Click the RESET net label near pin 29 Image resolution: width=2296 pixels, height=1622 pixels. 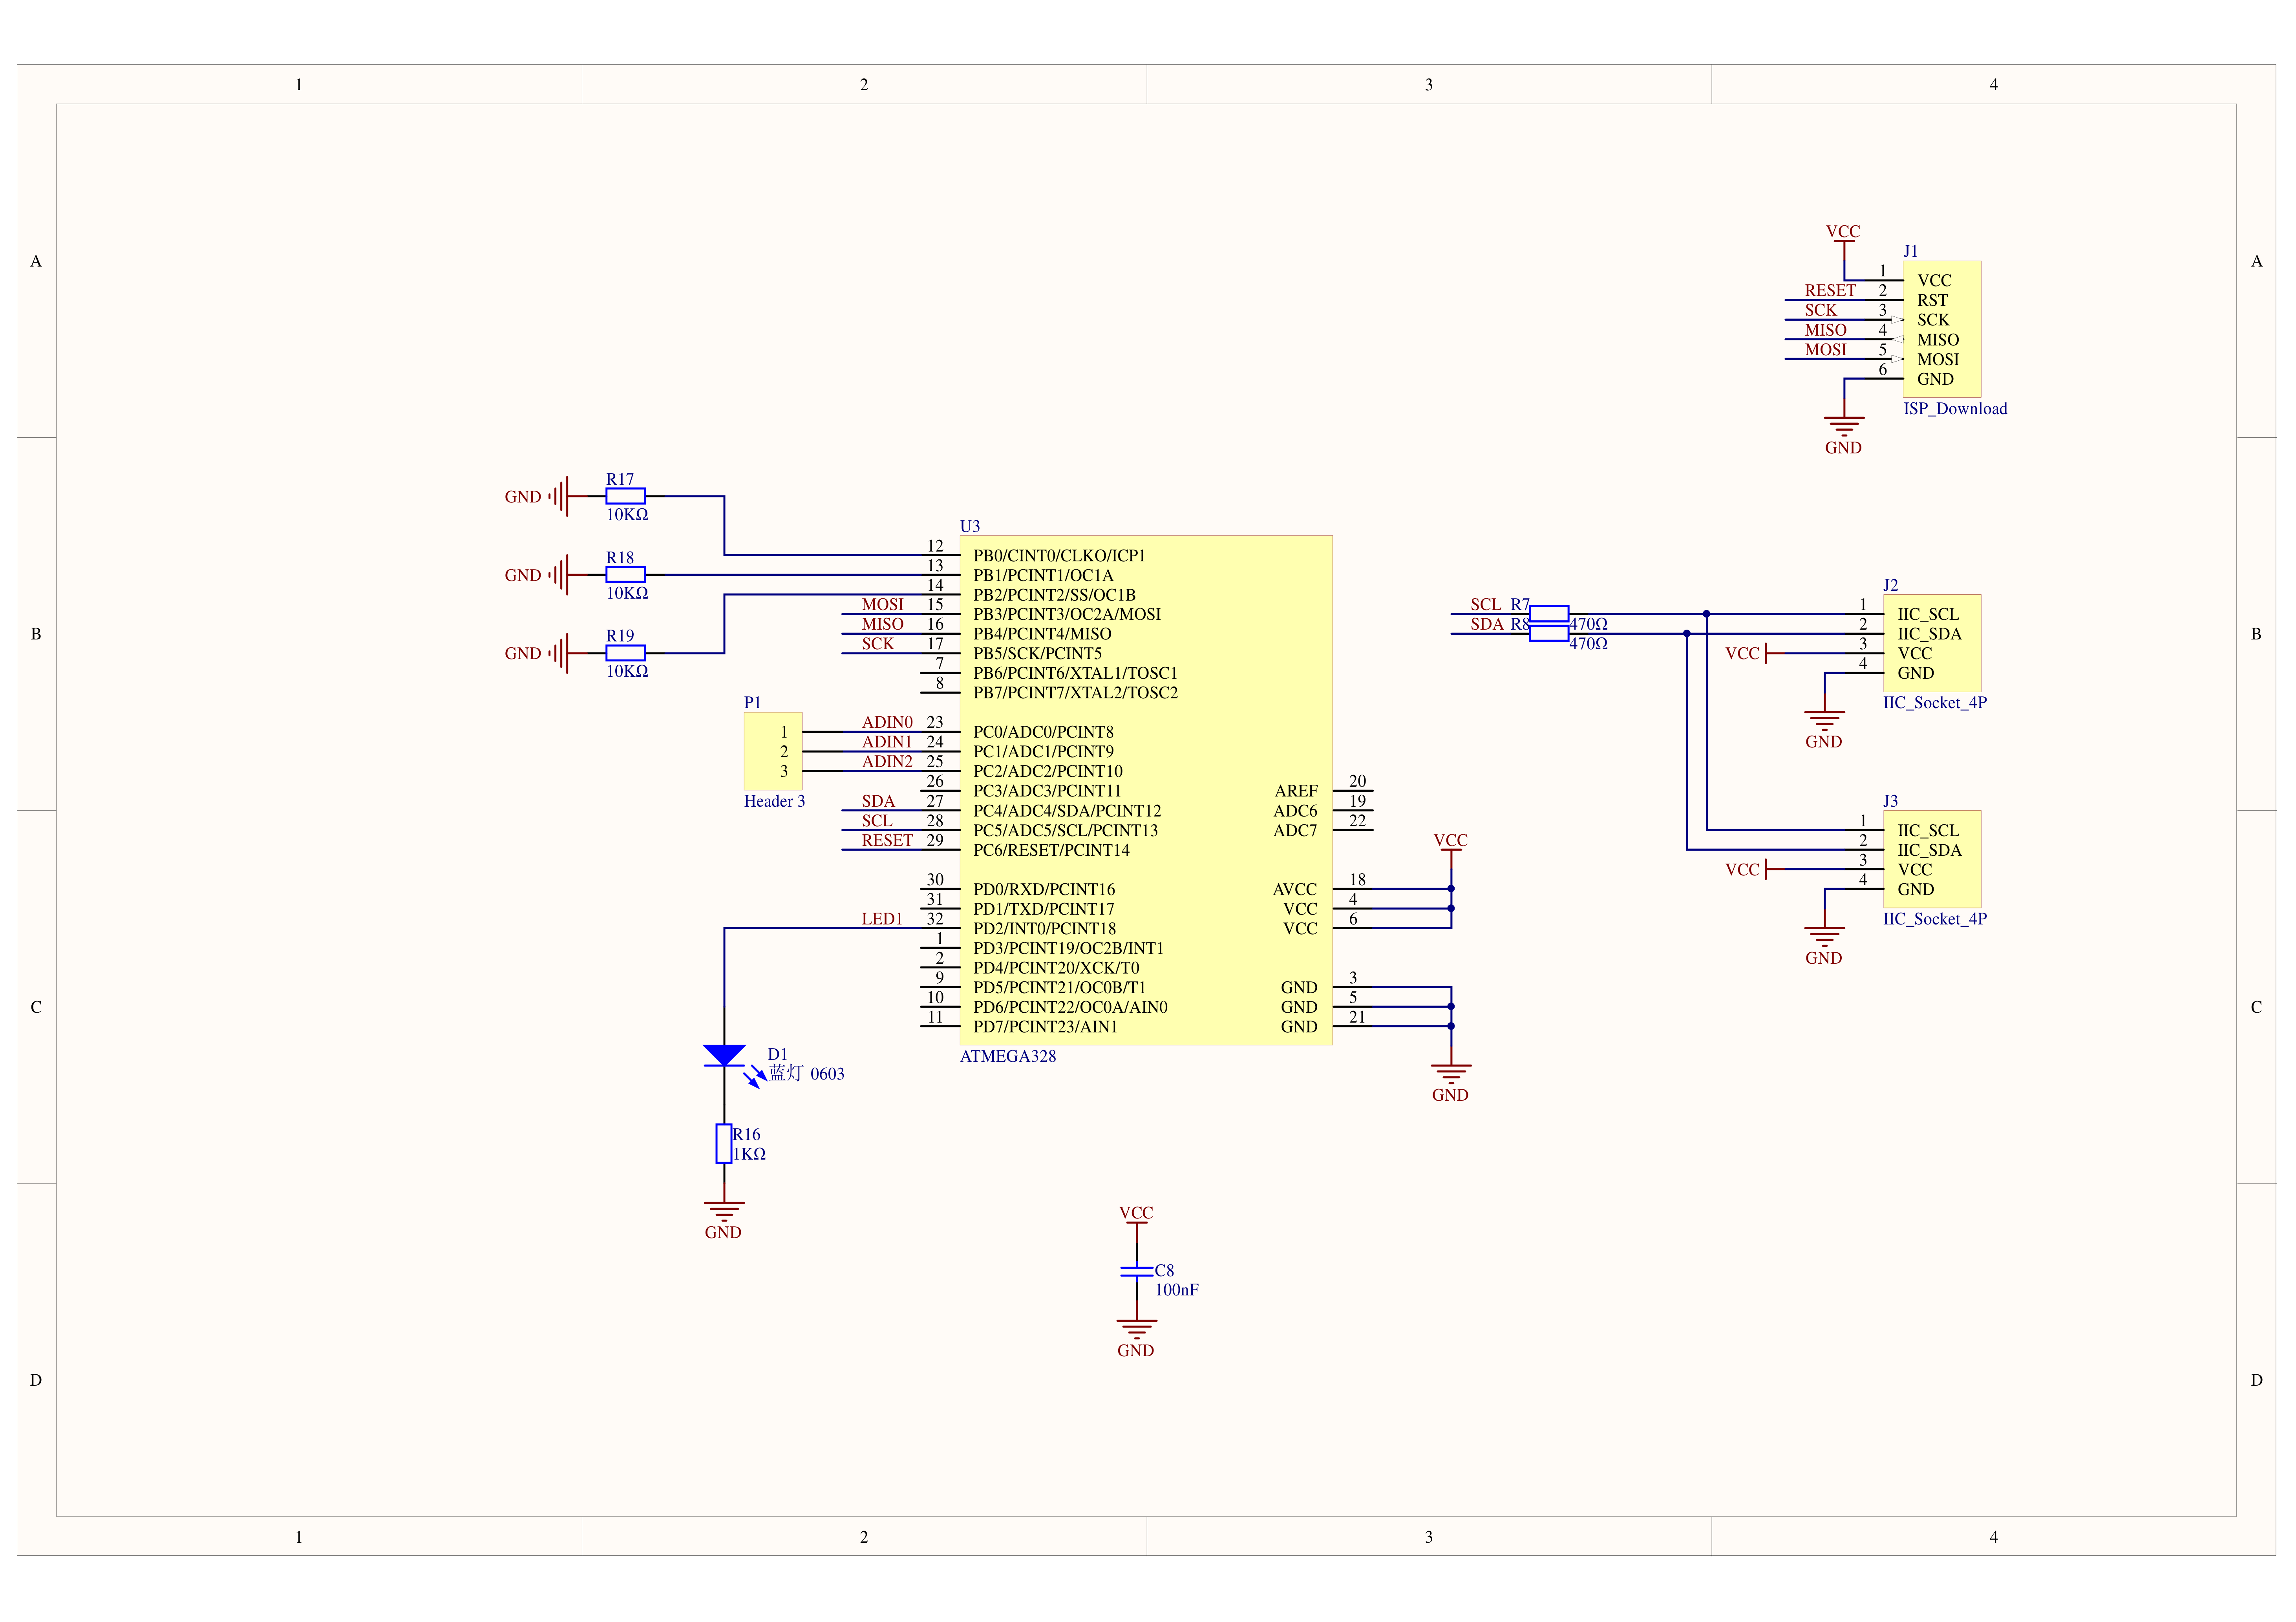click(x=886, y=840)
